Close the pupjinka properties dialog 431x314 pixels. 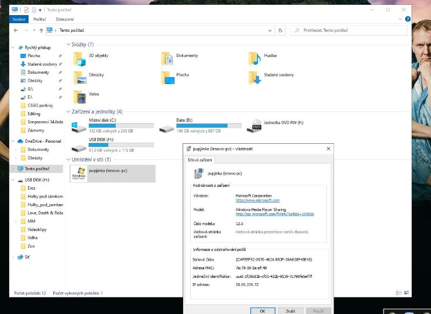pyautogui.click(x=329, y=149)
